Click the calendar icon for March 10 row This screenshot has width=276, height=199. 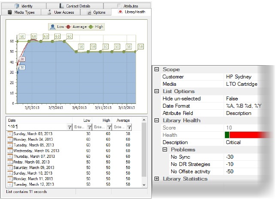[10, 173]
